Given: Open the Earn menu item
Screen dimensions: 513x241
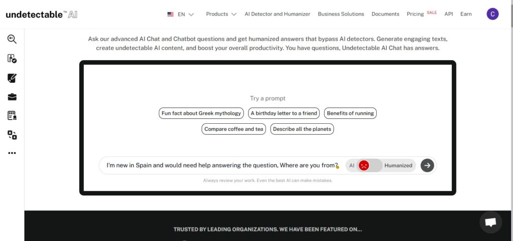Looking at the screenshot, I should [x=466, y=14].
